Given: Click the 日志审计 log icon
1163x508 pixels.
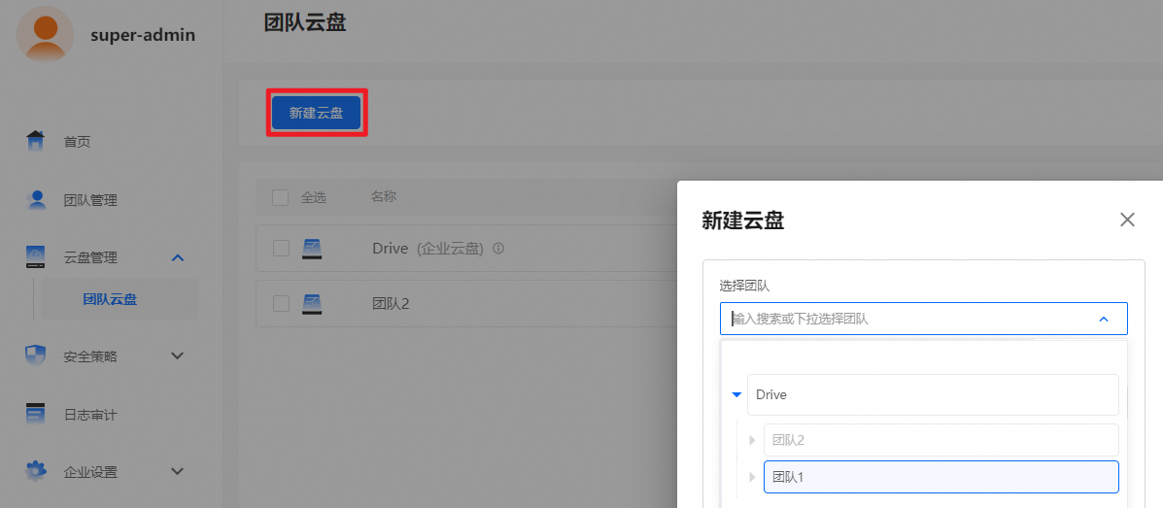Looking at the screenshot, I should click(x=36, y=414).
